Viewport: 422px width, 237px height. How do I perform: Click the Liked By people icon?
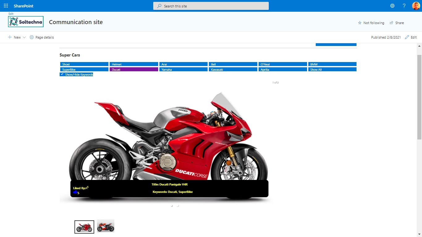[x=87, y=187]
